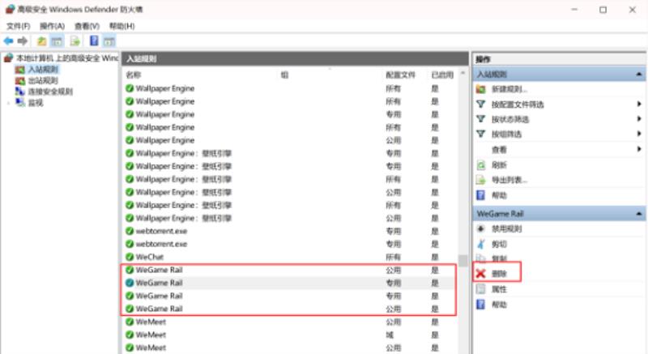Click the green 刷新 refresh icon
This screenshot has height=354, width=648.
(x=480, y=165)
